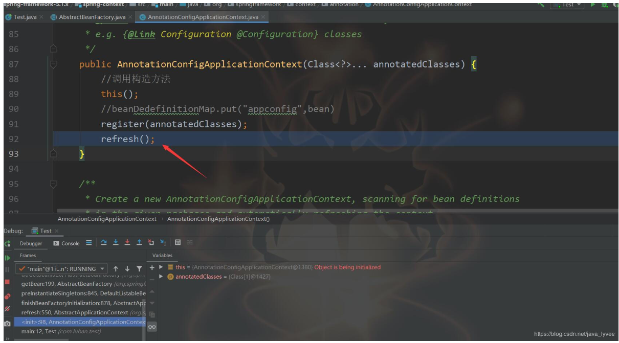619x343 pixels.
Task: Select the AnnotationConfigApplicationContext.java tab
Action: (203, 17)
